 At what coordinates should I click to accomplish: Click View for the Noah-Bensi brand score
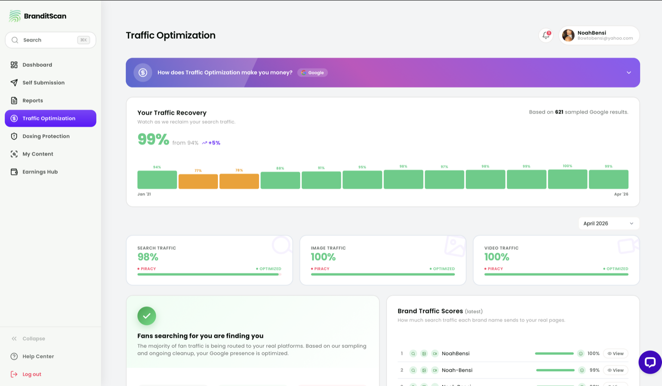(x=615, y=370)
